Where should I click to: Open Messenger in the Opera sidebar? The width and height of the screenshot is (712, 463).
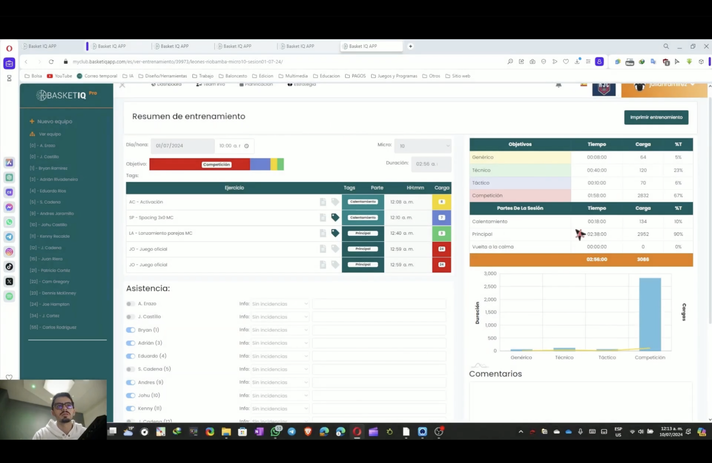(9, 207)
